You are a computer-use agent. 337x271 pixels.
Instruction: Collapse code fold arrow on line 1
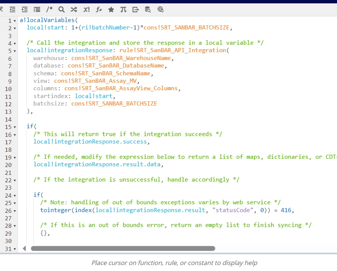click(15, 21)
